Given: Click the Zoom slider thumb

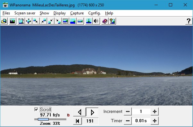Looking at the screenshot, I should coord(43,119).
